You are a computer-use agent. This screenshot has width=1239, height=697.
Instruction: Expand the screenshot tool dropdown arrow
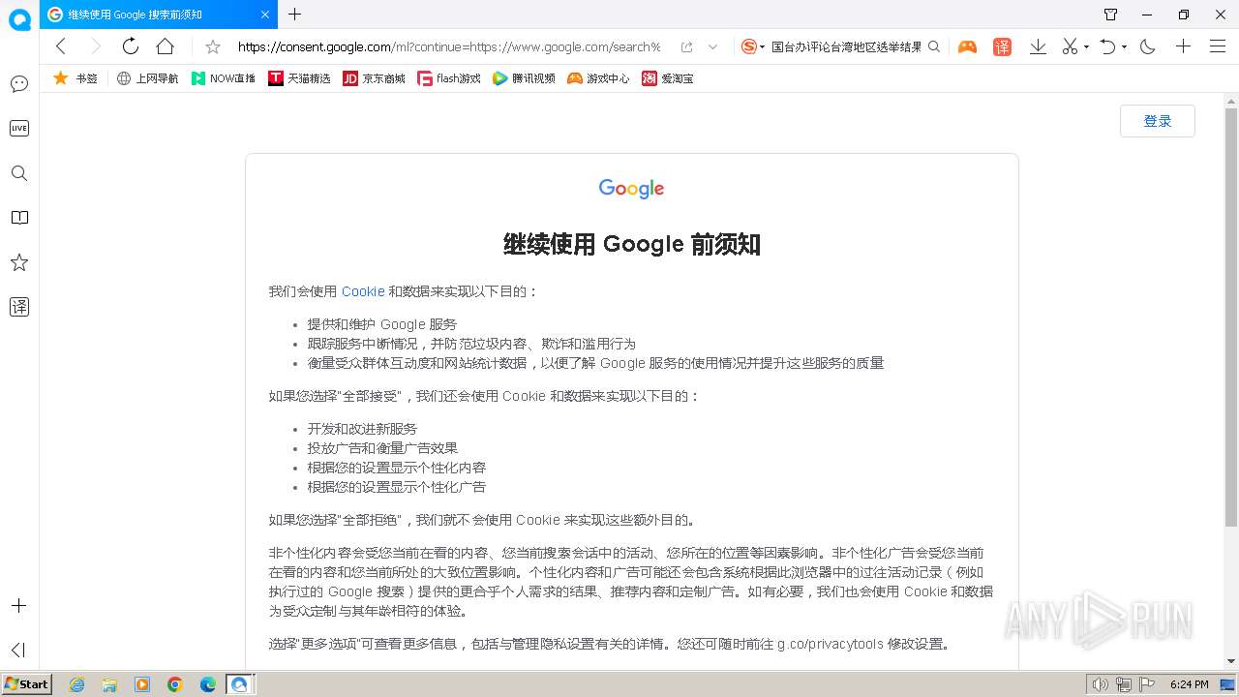(1086, 46)
